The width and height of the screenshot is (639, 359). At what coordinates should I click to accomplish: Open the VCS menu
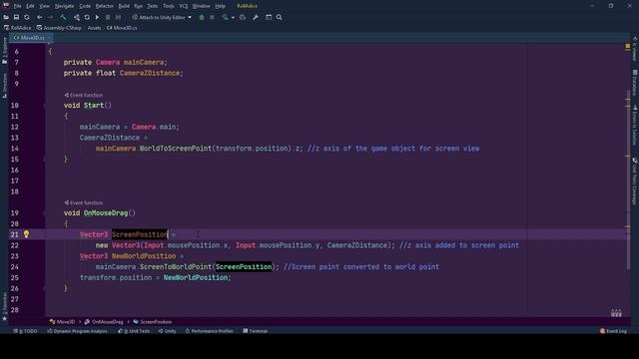(x=184, y=6)
